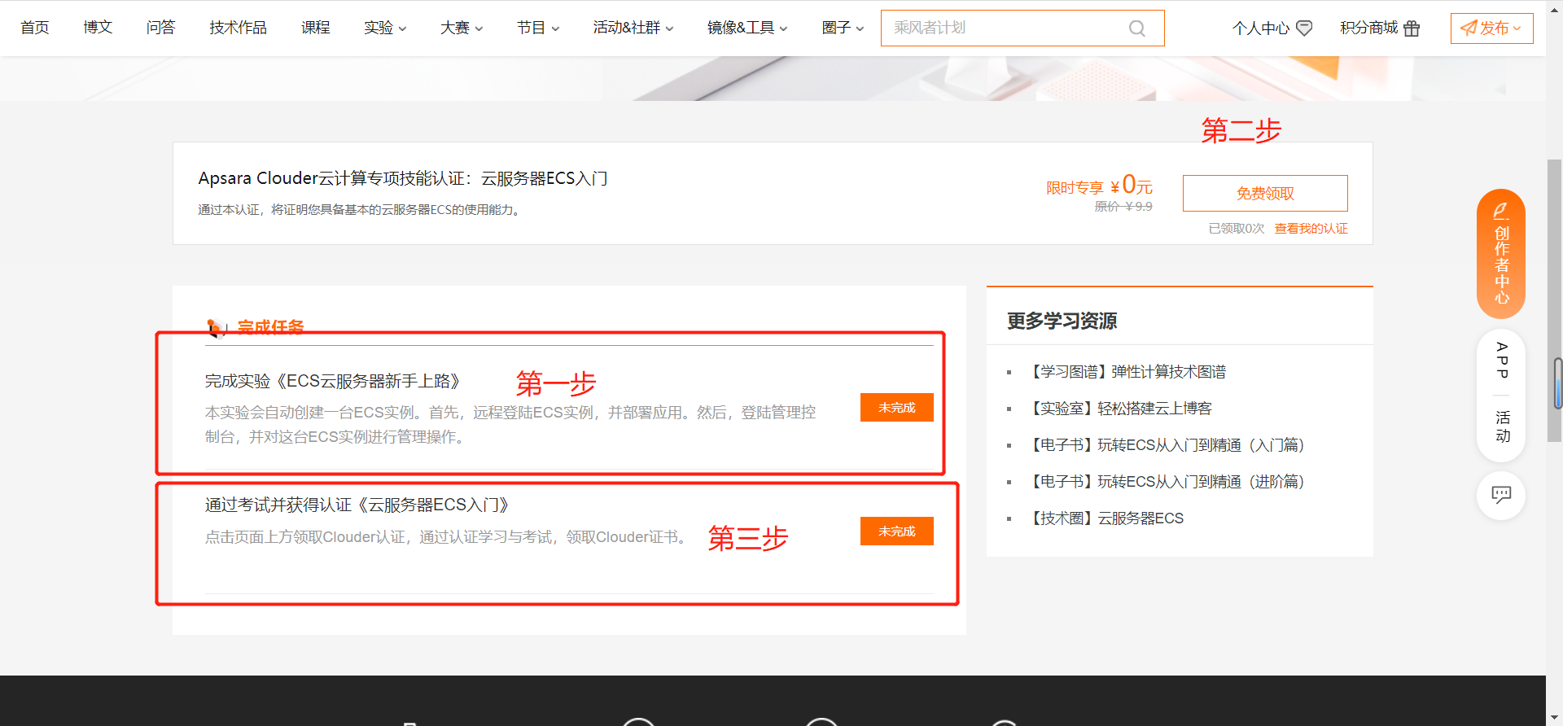This screenshot has width=1563, height=726.
Task: Click the 限时专享 ¥0元 price text
Action: tap(1099, 186)
